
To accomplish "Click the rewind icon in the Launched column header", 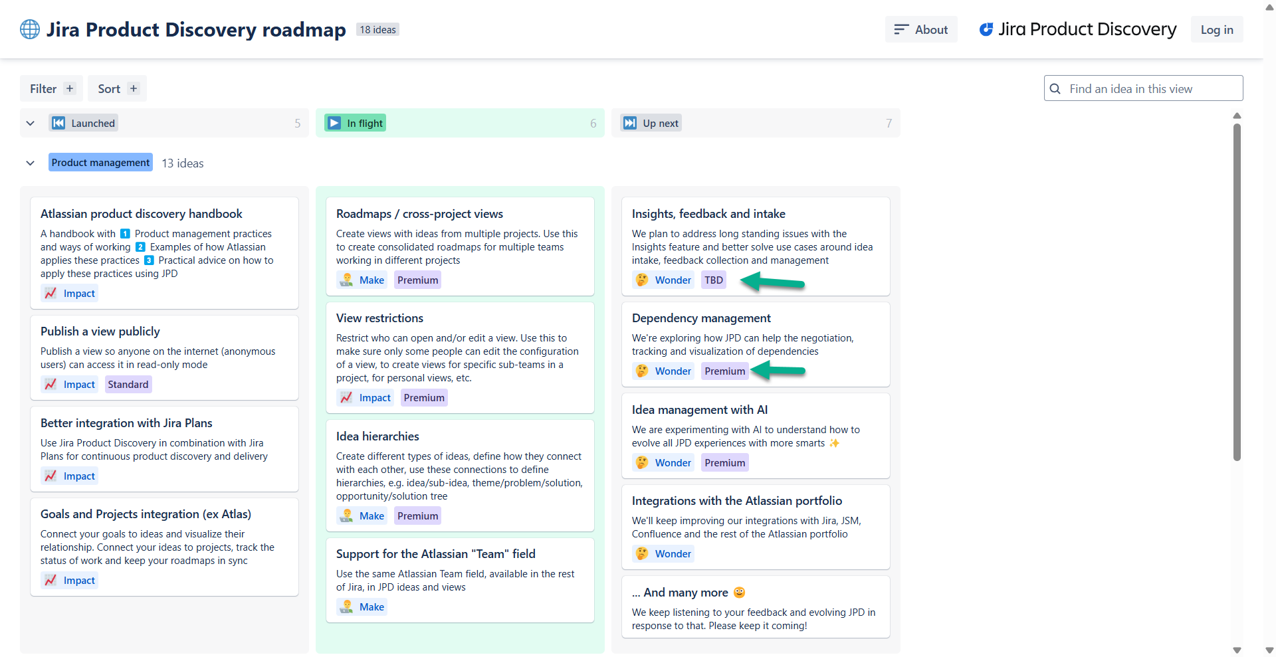I will (x=58, y=123).
